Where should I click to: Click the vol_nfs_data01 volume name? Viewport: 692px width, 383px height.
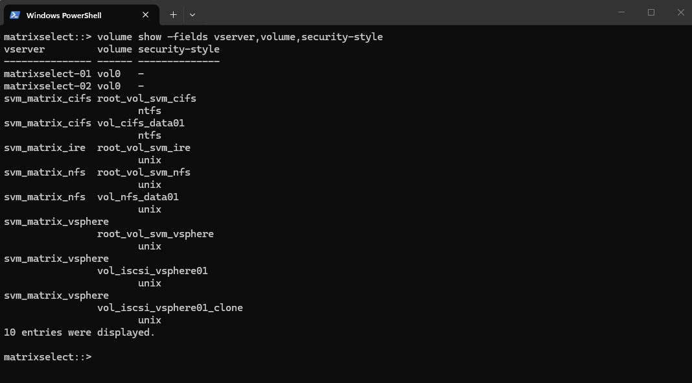[138, 197]
